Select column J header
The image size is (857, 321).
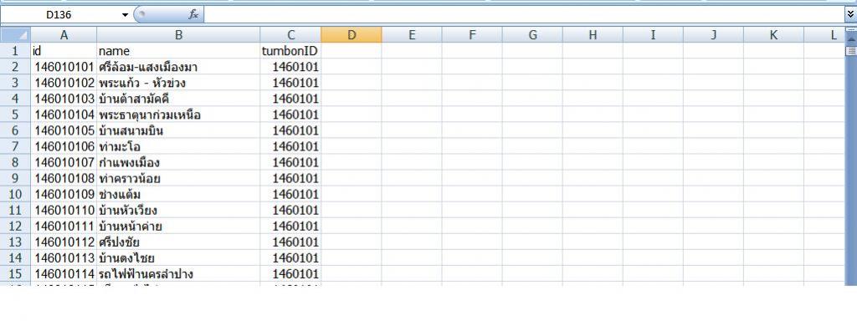713,35
